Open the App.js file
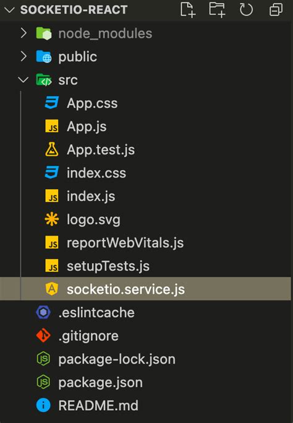Screen dimensions: 293x423 point(87,127)
